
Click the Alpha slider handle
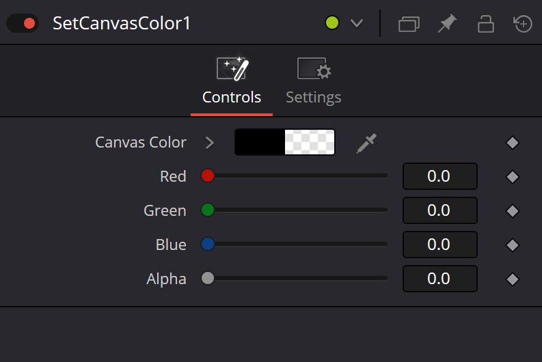(x=208, y=278)
